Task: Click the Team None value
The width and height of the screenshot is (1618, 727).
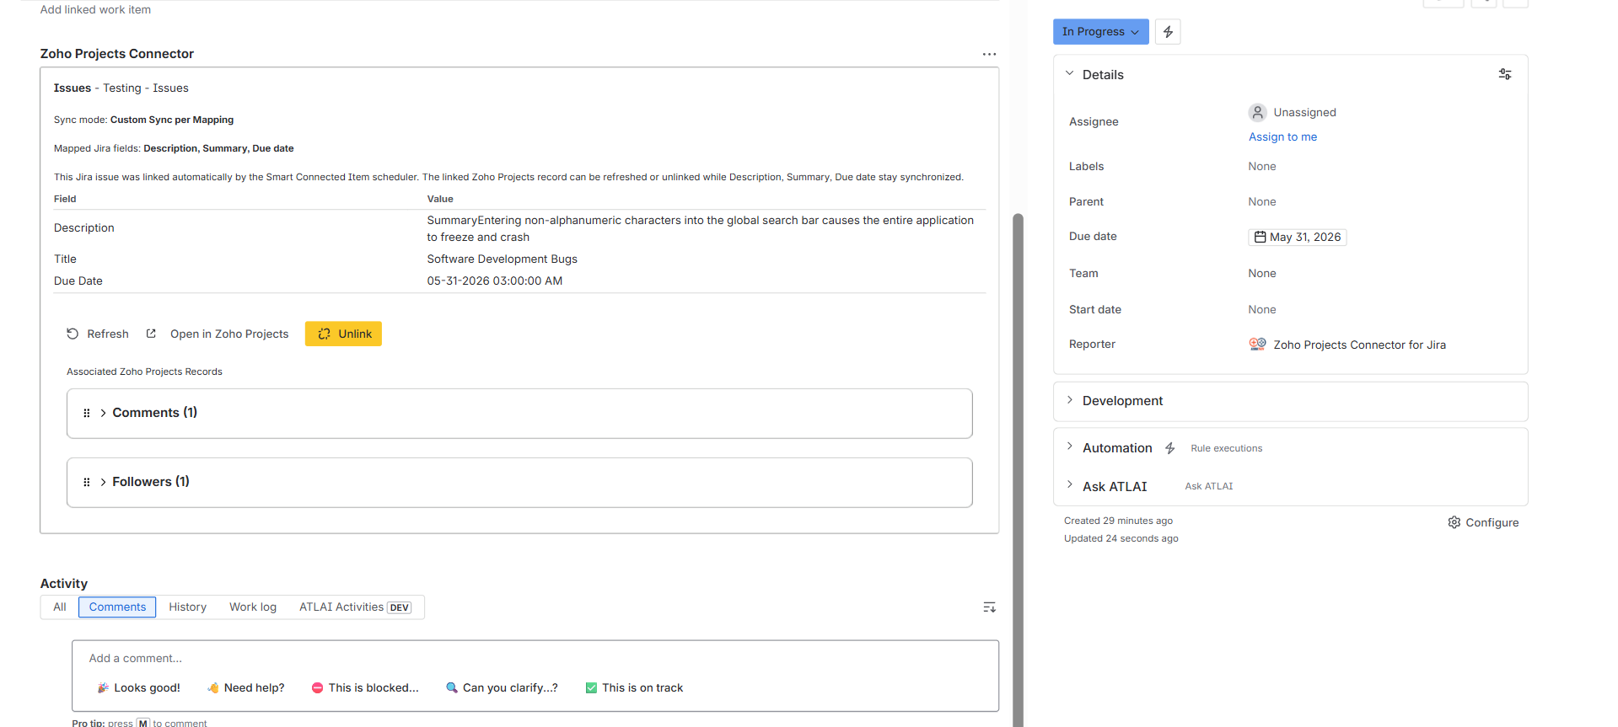Action: [1262, 273]
